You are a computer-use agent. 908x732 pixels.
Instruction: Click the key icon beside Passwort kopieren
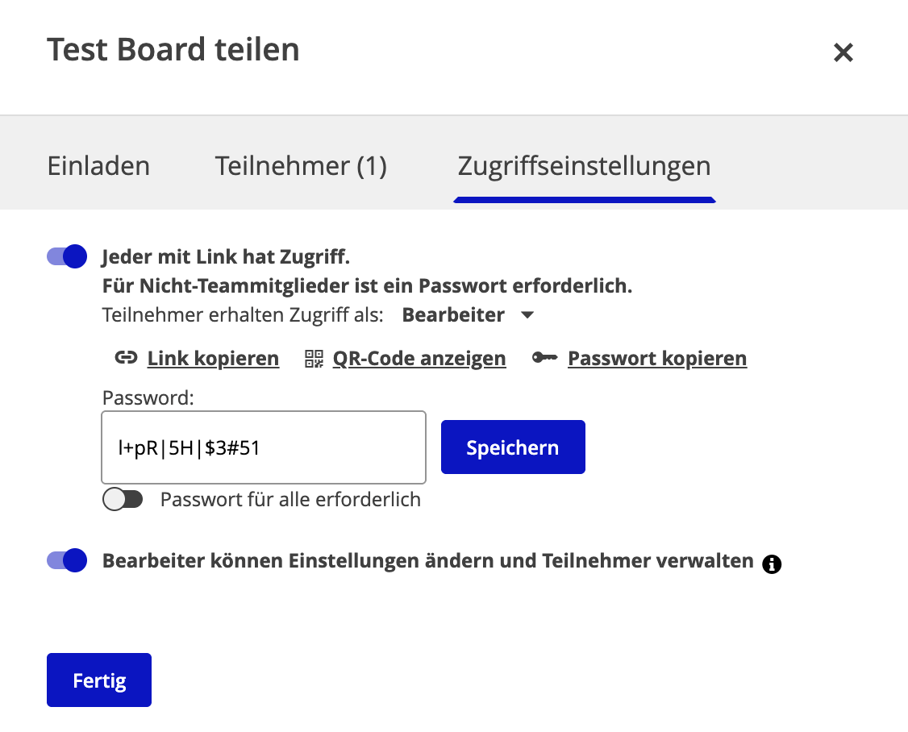(x=545, y=358)
